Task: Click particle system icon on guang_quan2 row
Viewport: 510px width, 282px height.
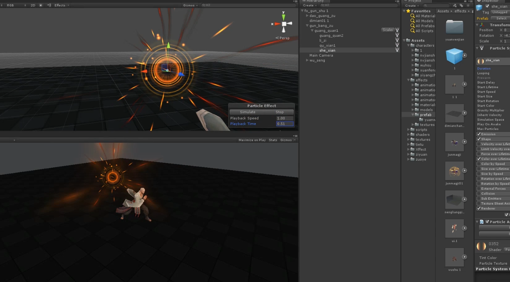Action: pyautogui.click(x=397, y=35)
